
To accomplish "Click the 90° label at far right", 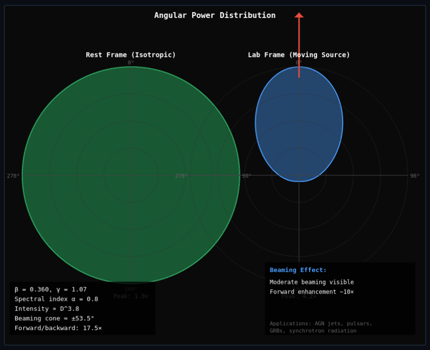I will click(414, 176).
